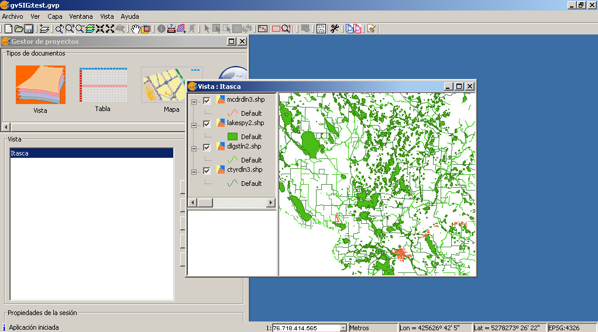The height and width of the screenshot is (332, 598).
Task: Click right arrow of layer list scrollbar
Action: click(x=270, y=202)
